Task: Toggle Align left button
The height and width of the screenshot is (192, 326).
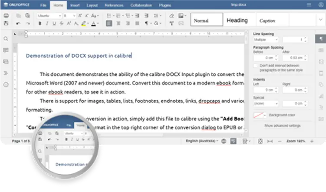Action: coord(109,23)
